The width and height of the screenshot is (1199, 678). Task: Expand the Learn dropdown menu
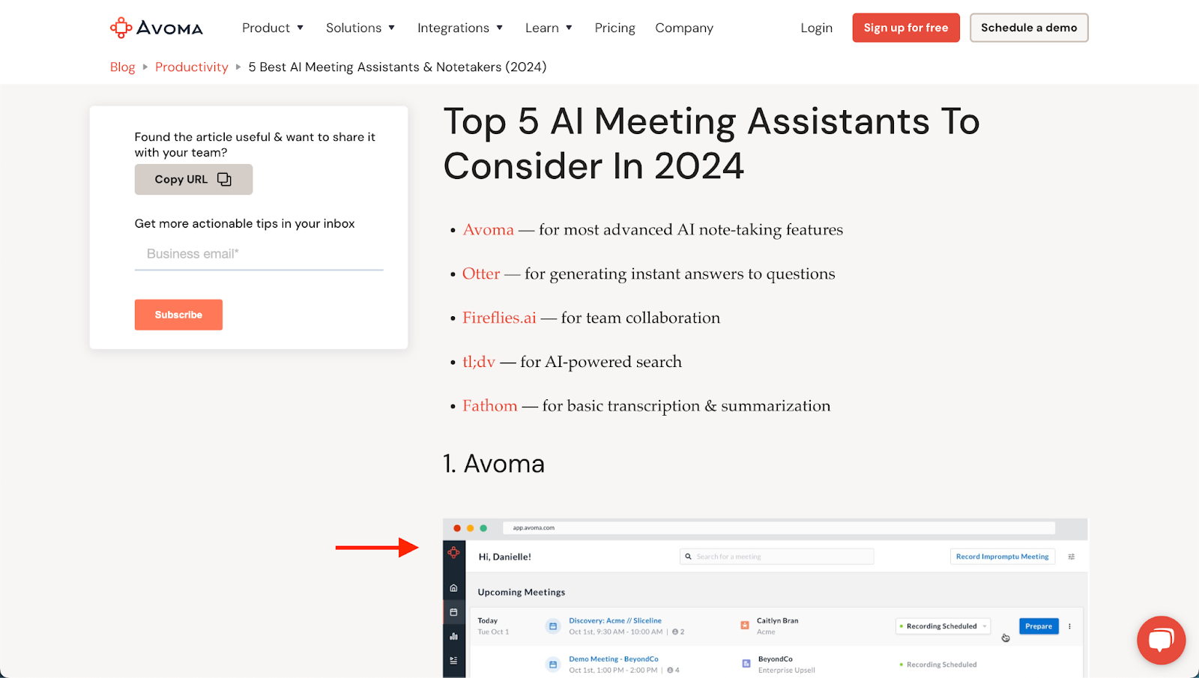pos(549,28)
